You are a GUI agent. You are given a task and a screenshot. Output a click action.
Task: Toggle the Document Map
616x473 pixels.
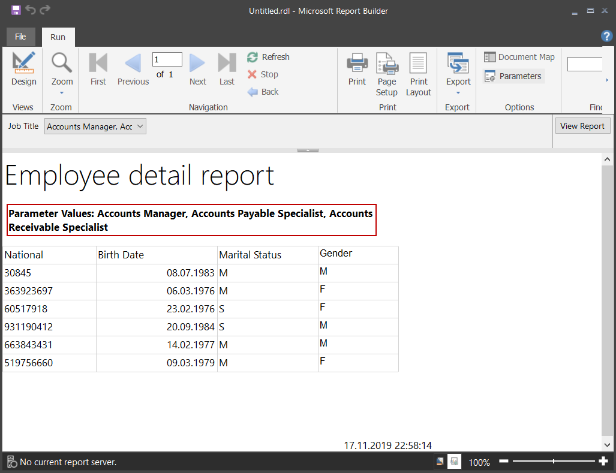tap(519, 57)
